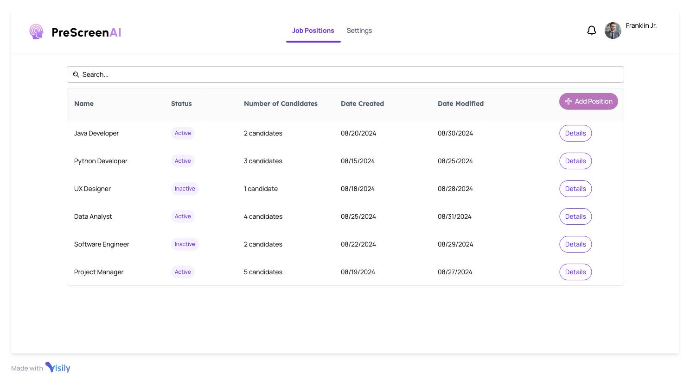Toggle the Inactive status on Software Engineer

(x=185, y=244)
